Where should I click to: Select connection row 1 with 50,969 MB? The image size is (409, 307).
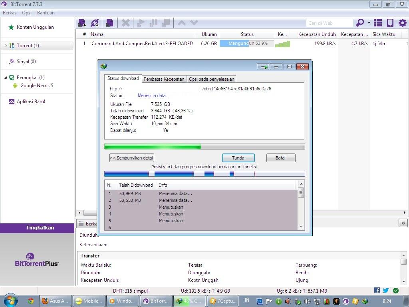(201, 194)
